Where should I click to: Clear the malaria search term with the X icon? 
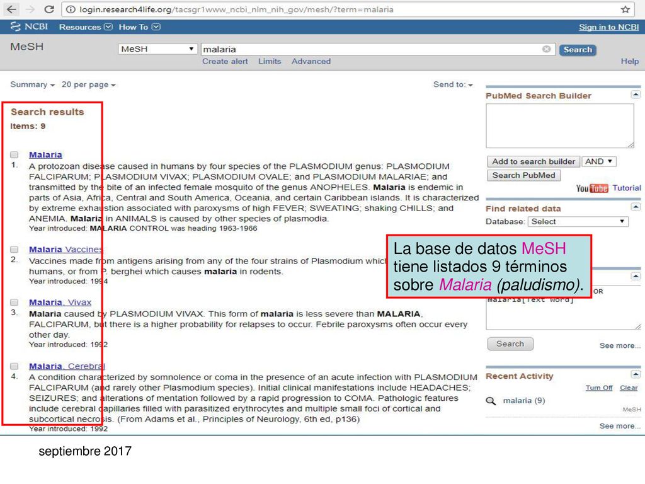546,49
